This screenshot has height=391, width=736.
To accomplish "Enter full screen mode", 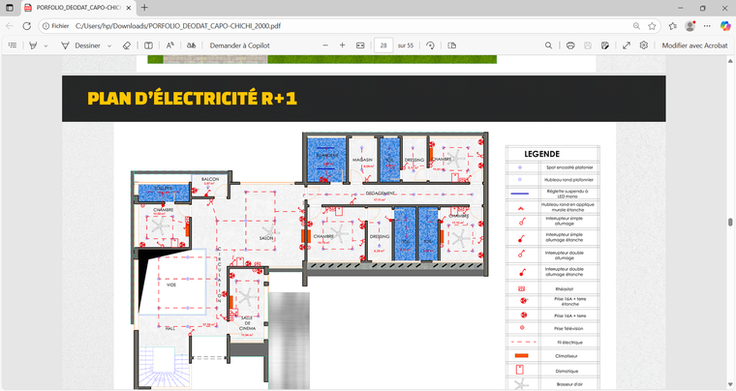I will point(626,45).
